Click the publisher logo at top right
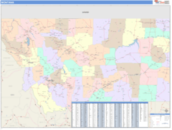Viewport: 172px width, 130px height. point(162,2)
